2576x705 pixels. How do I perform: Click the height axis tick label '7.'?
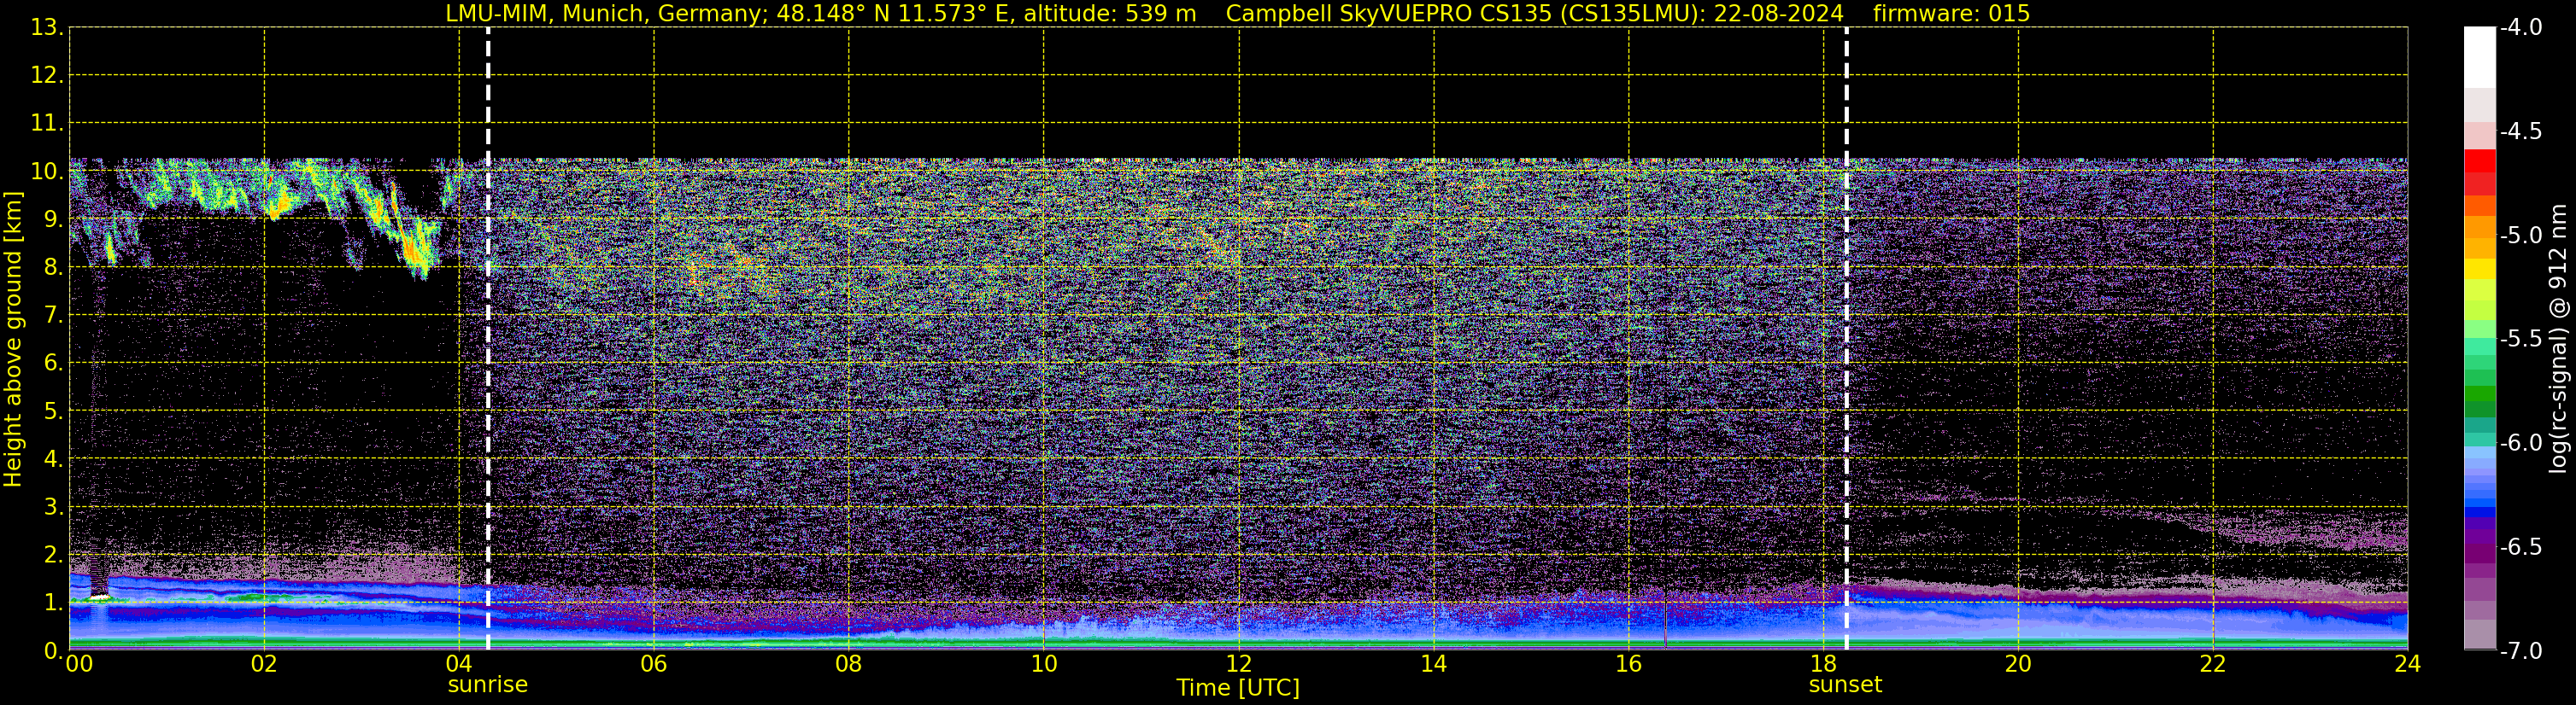tap(53, 316)
